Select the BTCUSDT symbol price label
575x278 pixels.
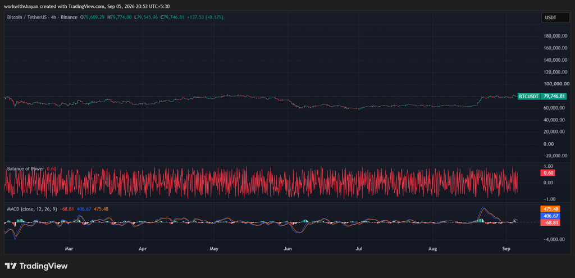[x=528, y=97]
